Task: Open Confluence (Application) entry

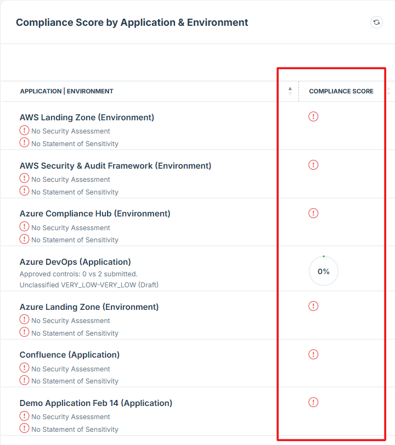Action: (x=70, y=355)
